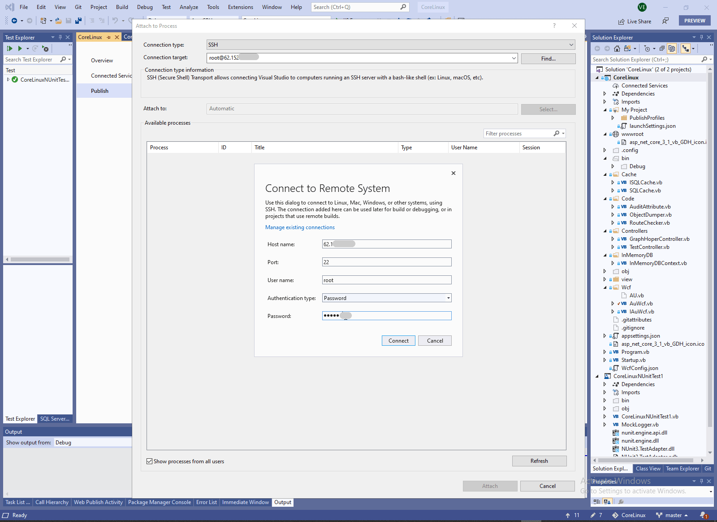Click the New Project toolbar icon
Image resolution: width=717 pixels, height=522 pixels.
tap(43, 21)
